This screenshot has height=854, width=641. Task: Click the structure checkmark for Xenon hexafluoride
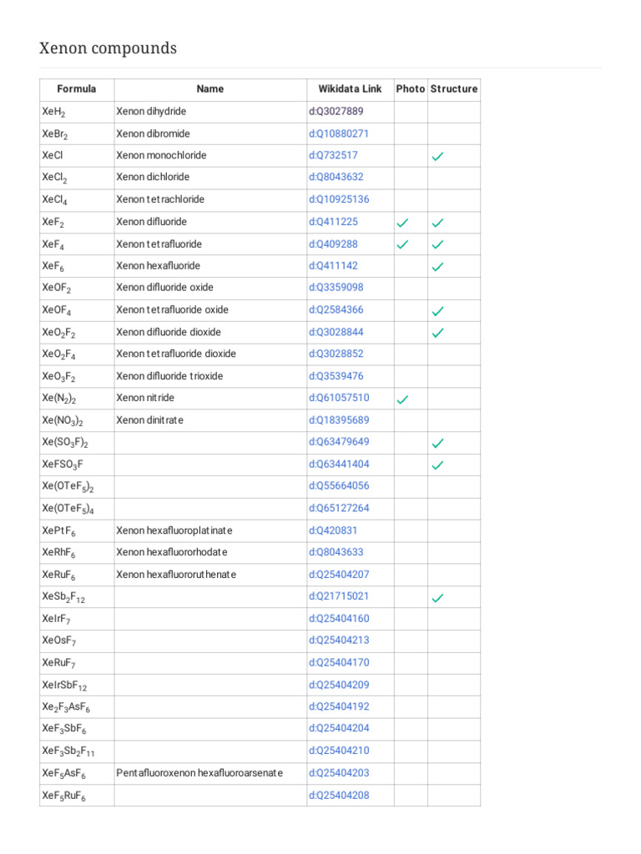(x=437, y=267)
